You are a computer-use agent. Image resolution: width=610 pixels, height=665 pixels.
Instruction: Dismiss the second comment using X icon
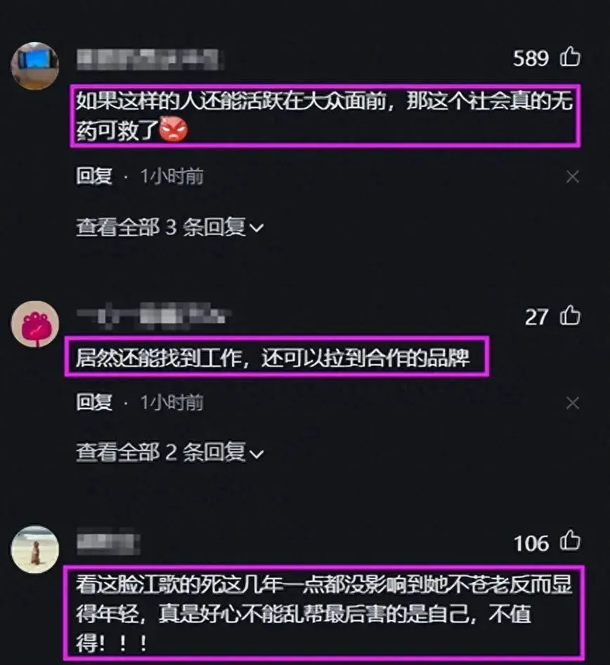coord(572,403)
